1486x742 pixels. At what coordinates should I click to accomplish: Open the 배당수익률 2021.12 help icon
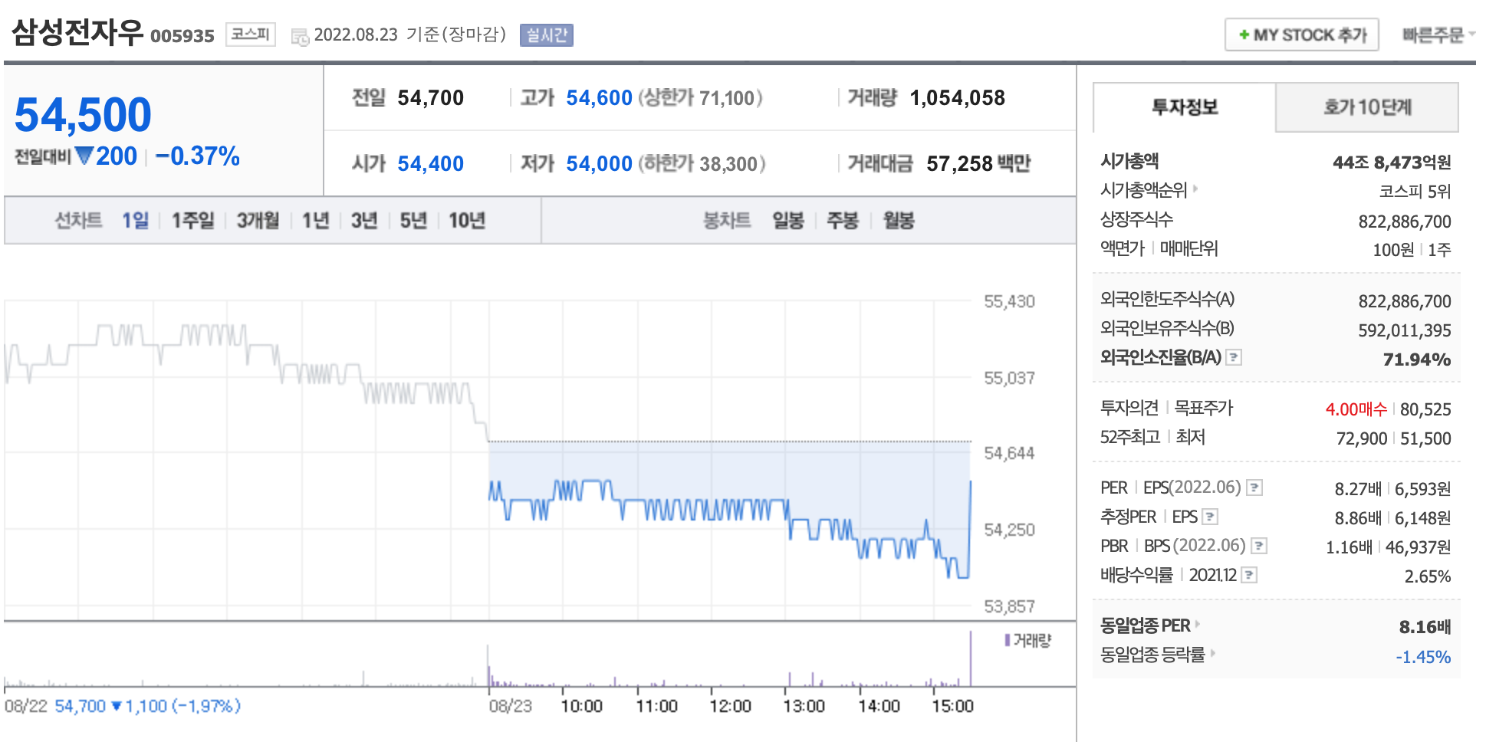[x=1249, y=575]
